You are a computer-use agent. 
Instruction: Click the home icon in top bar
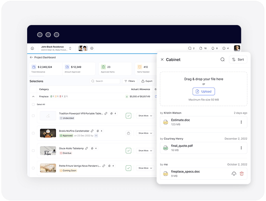pyautogui.click(x=32, y=48)
